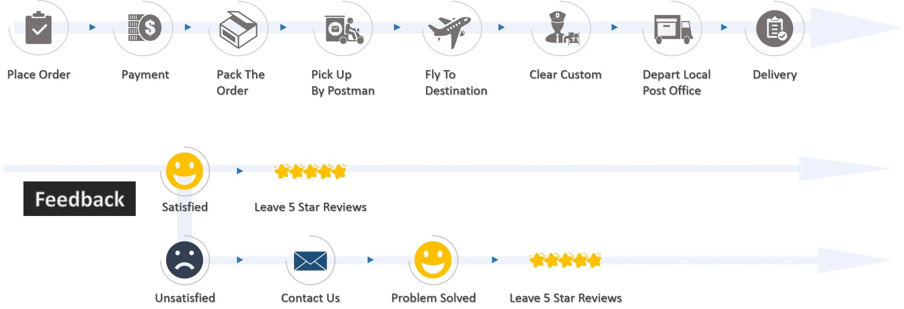Open the Contact Us envelope icon
The height and width of the screenshot is (309, 904).
click(311, 261)
